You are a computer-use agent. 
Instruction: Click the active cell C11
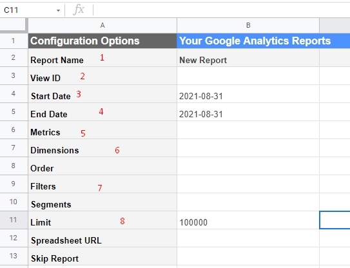pyautogui.click(x=335, y=220)
